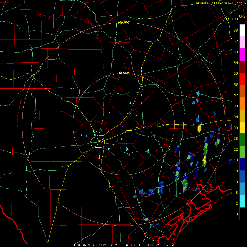Viewport: 247px width, 247px height.
Task: Click the bright orange legend swatch
Action: click(242, 104)
